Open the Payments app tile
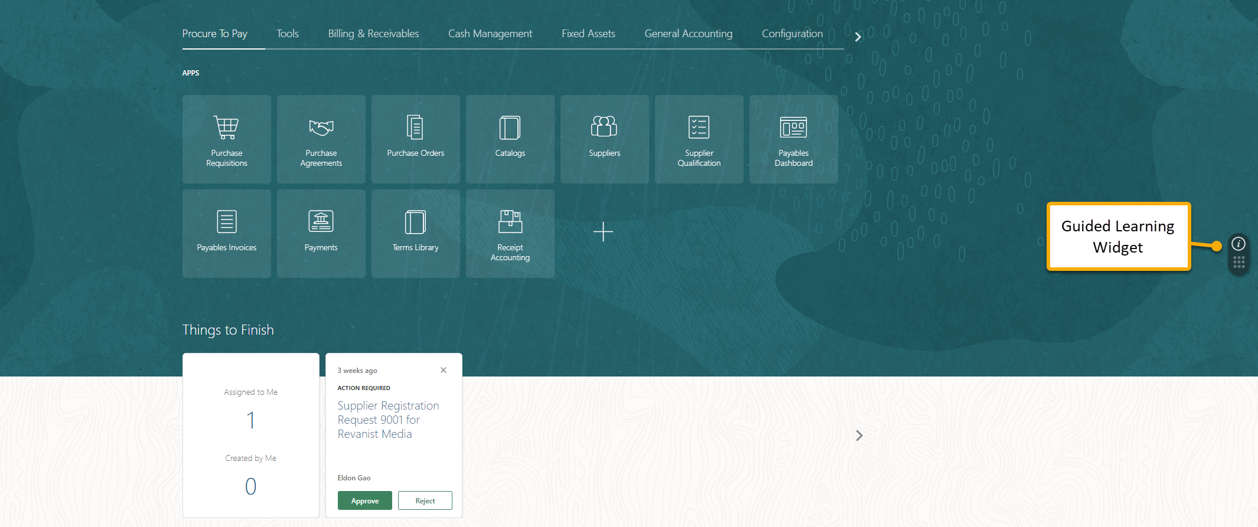Image resolution: width=1258 pixels, height=527 pixels. 321,234
